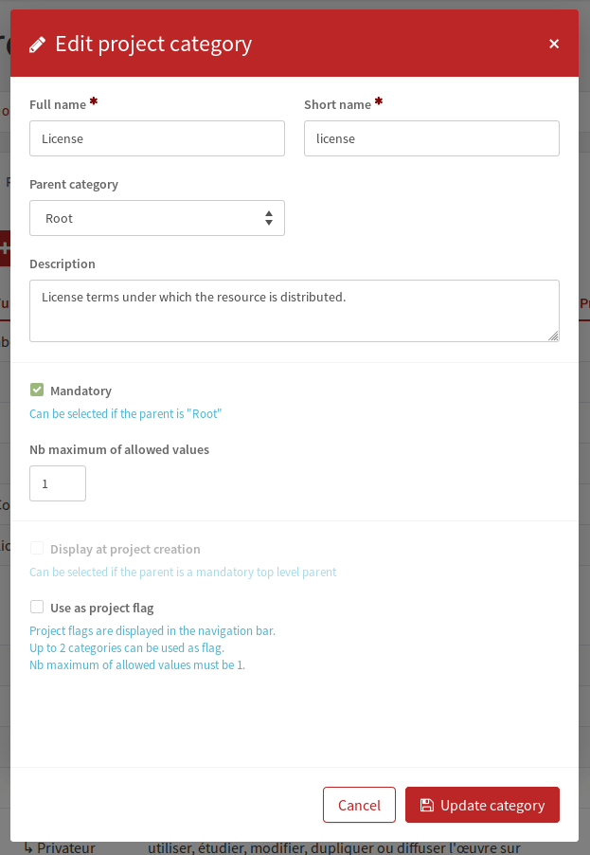The width and height of the screenshot is (590, 855).
Task: Click the green checkmark icon on Mandatory
Action: pos(37,390)
